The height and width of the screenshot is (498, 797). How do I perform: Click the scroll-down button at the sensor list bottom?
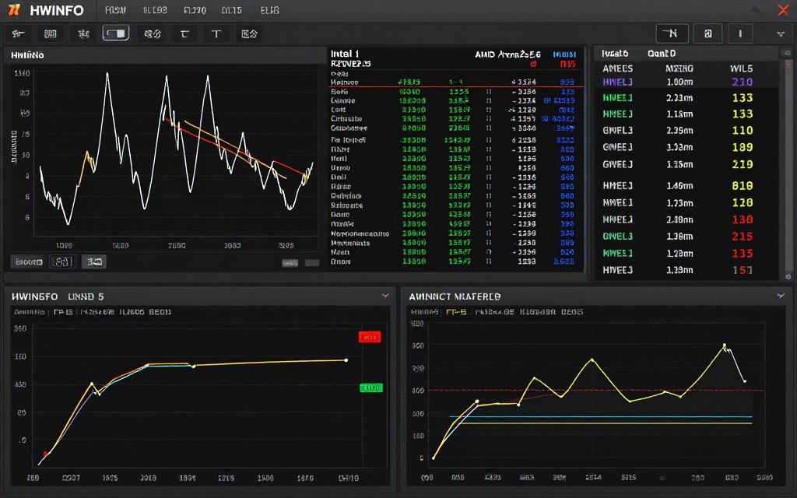(788, 276)
